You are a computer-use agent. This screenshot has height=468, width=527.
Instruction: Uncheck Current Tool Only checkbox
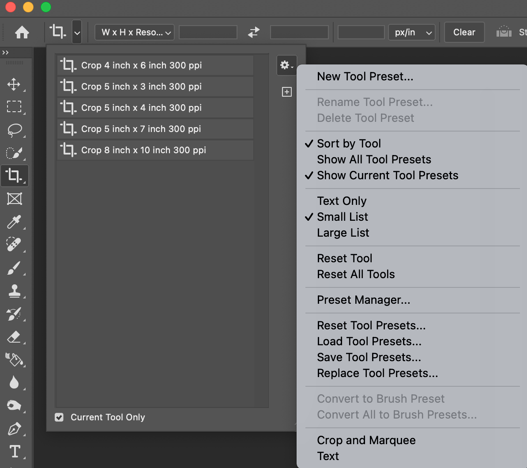coord(59,417)
